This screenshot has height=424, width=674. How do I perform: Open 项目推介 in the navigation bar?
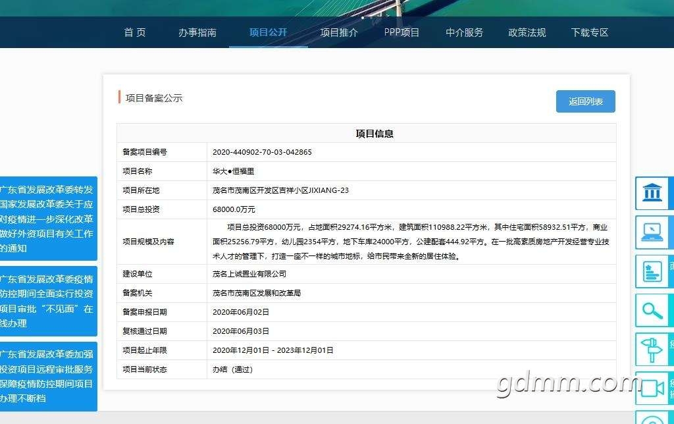pos(339,32)
